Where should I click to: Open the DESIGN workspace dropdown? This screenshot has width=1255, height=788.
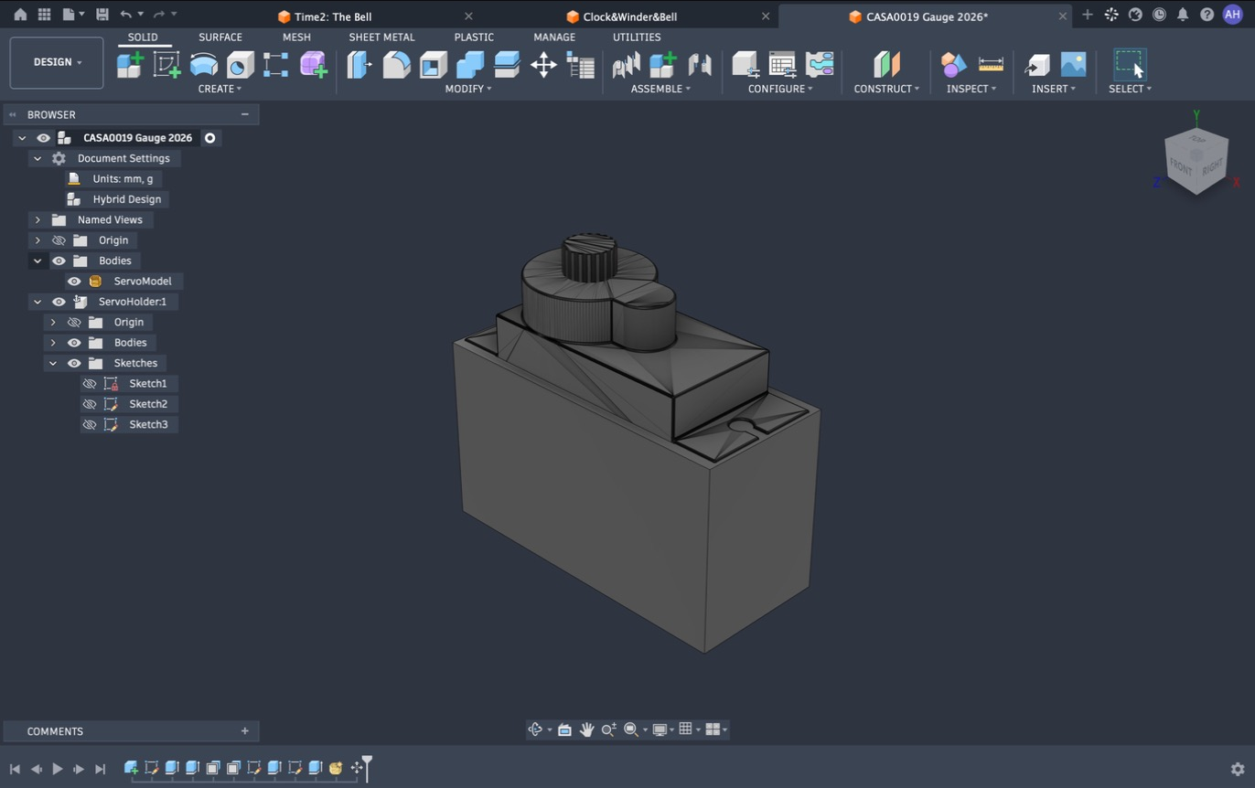pos(57,62)
